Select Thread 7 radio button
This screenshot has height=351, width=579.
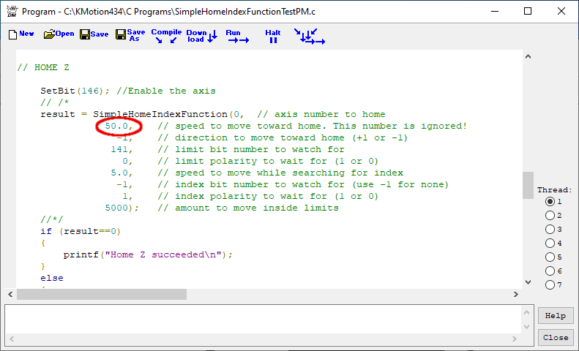[x=550, y=285]
